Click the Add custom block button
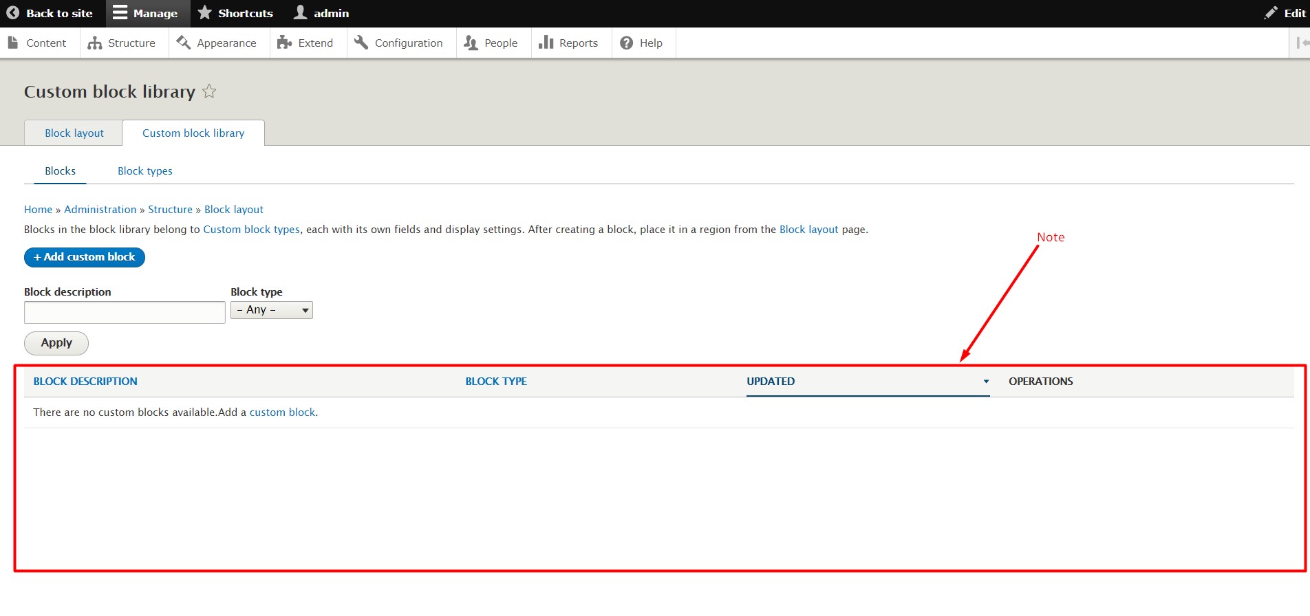This screenshot has width=1310, height=616. pos(85,257)
